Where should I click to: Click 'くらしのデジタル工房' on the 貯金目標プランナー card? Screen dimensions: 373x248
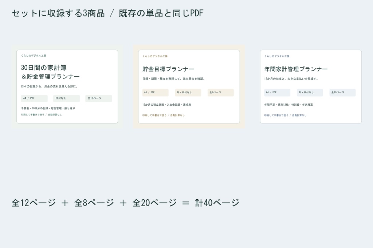pos(155,56)
